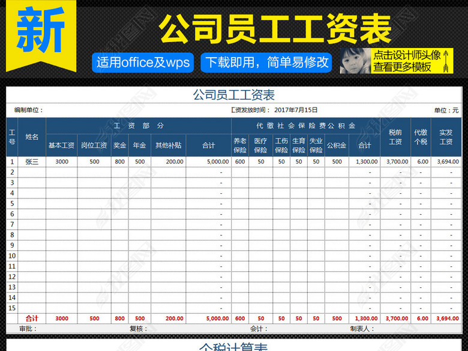This screenshot has height=351, width=468.
Task: Click the 适用office及wps blue badge
Action: (143, 62)
